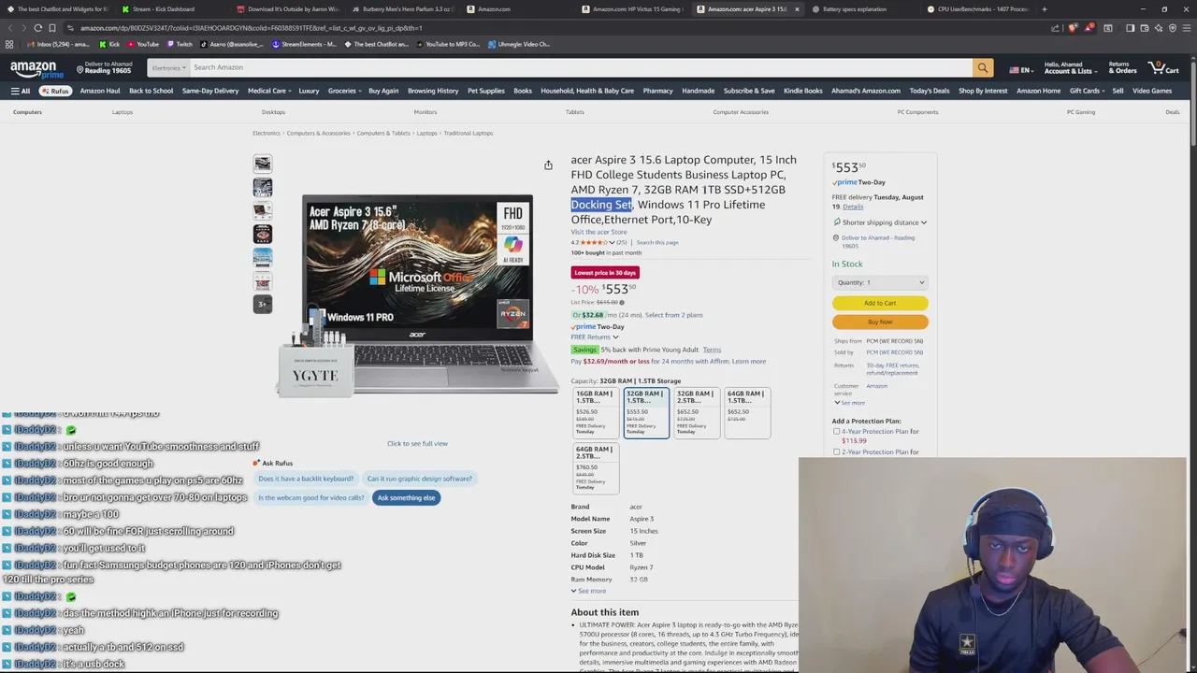1197x673 pixels.
Task: Ask Rufus about a backlit keyboard
Action: (x=306, y=479)
